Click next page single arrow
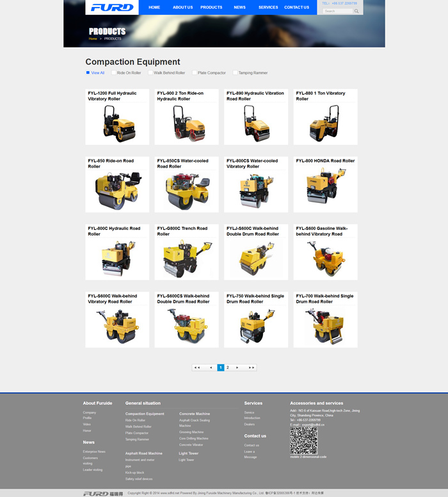The height and width of the screenshot is (497, 448). click(237, 368)
